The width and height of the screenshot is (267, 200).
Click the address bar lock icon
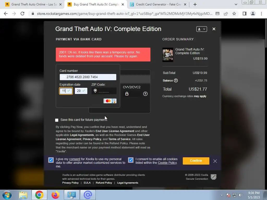tap(33, 14)
